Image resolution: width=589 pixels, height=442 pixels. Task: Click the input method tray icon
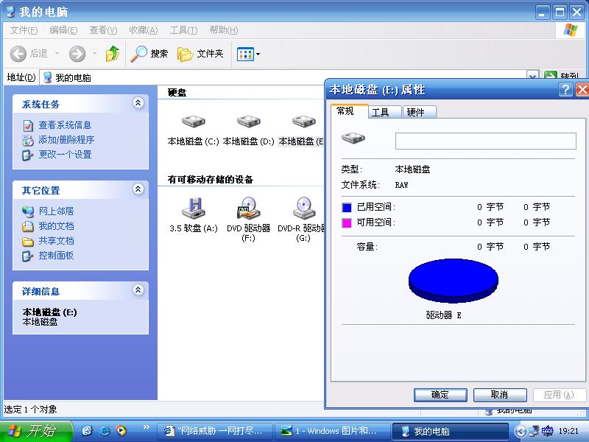pyautogui.click(x=547, y=431)
